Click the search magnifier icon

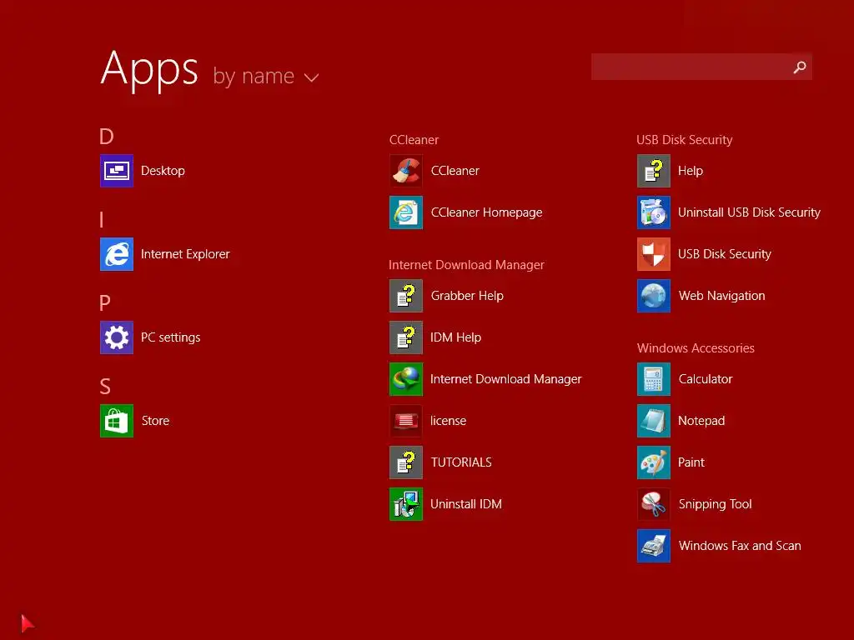click(800, 67)
